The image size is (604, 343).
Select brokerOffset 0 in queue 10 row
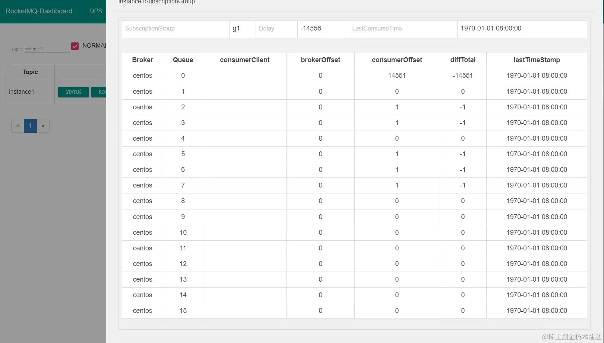point(320,233)
